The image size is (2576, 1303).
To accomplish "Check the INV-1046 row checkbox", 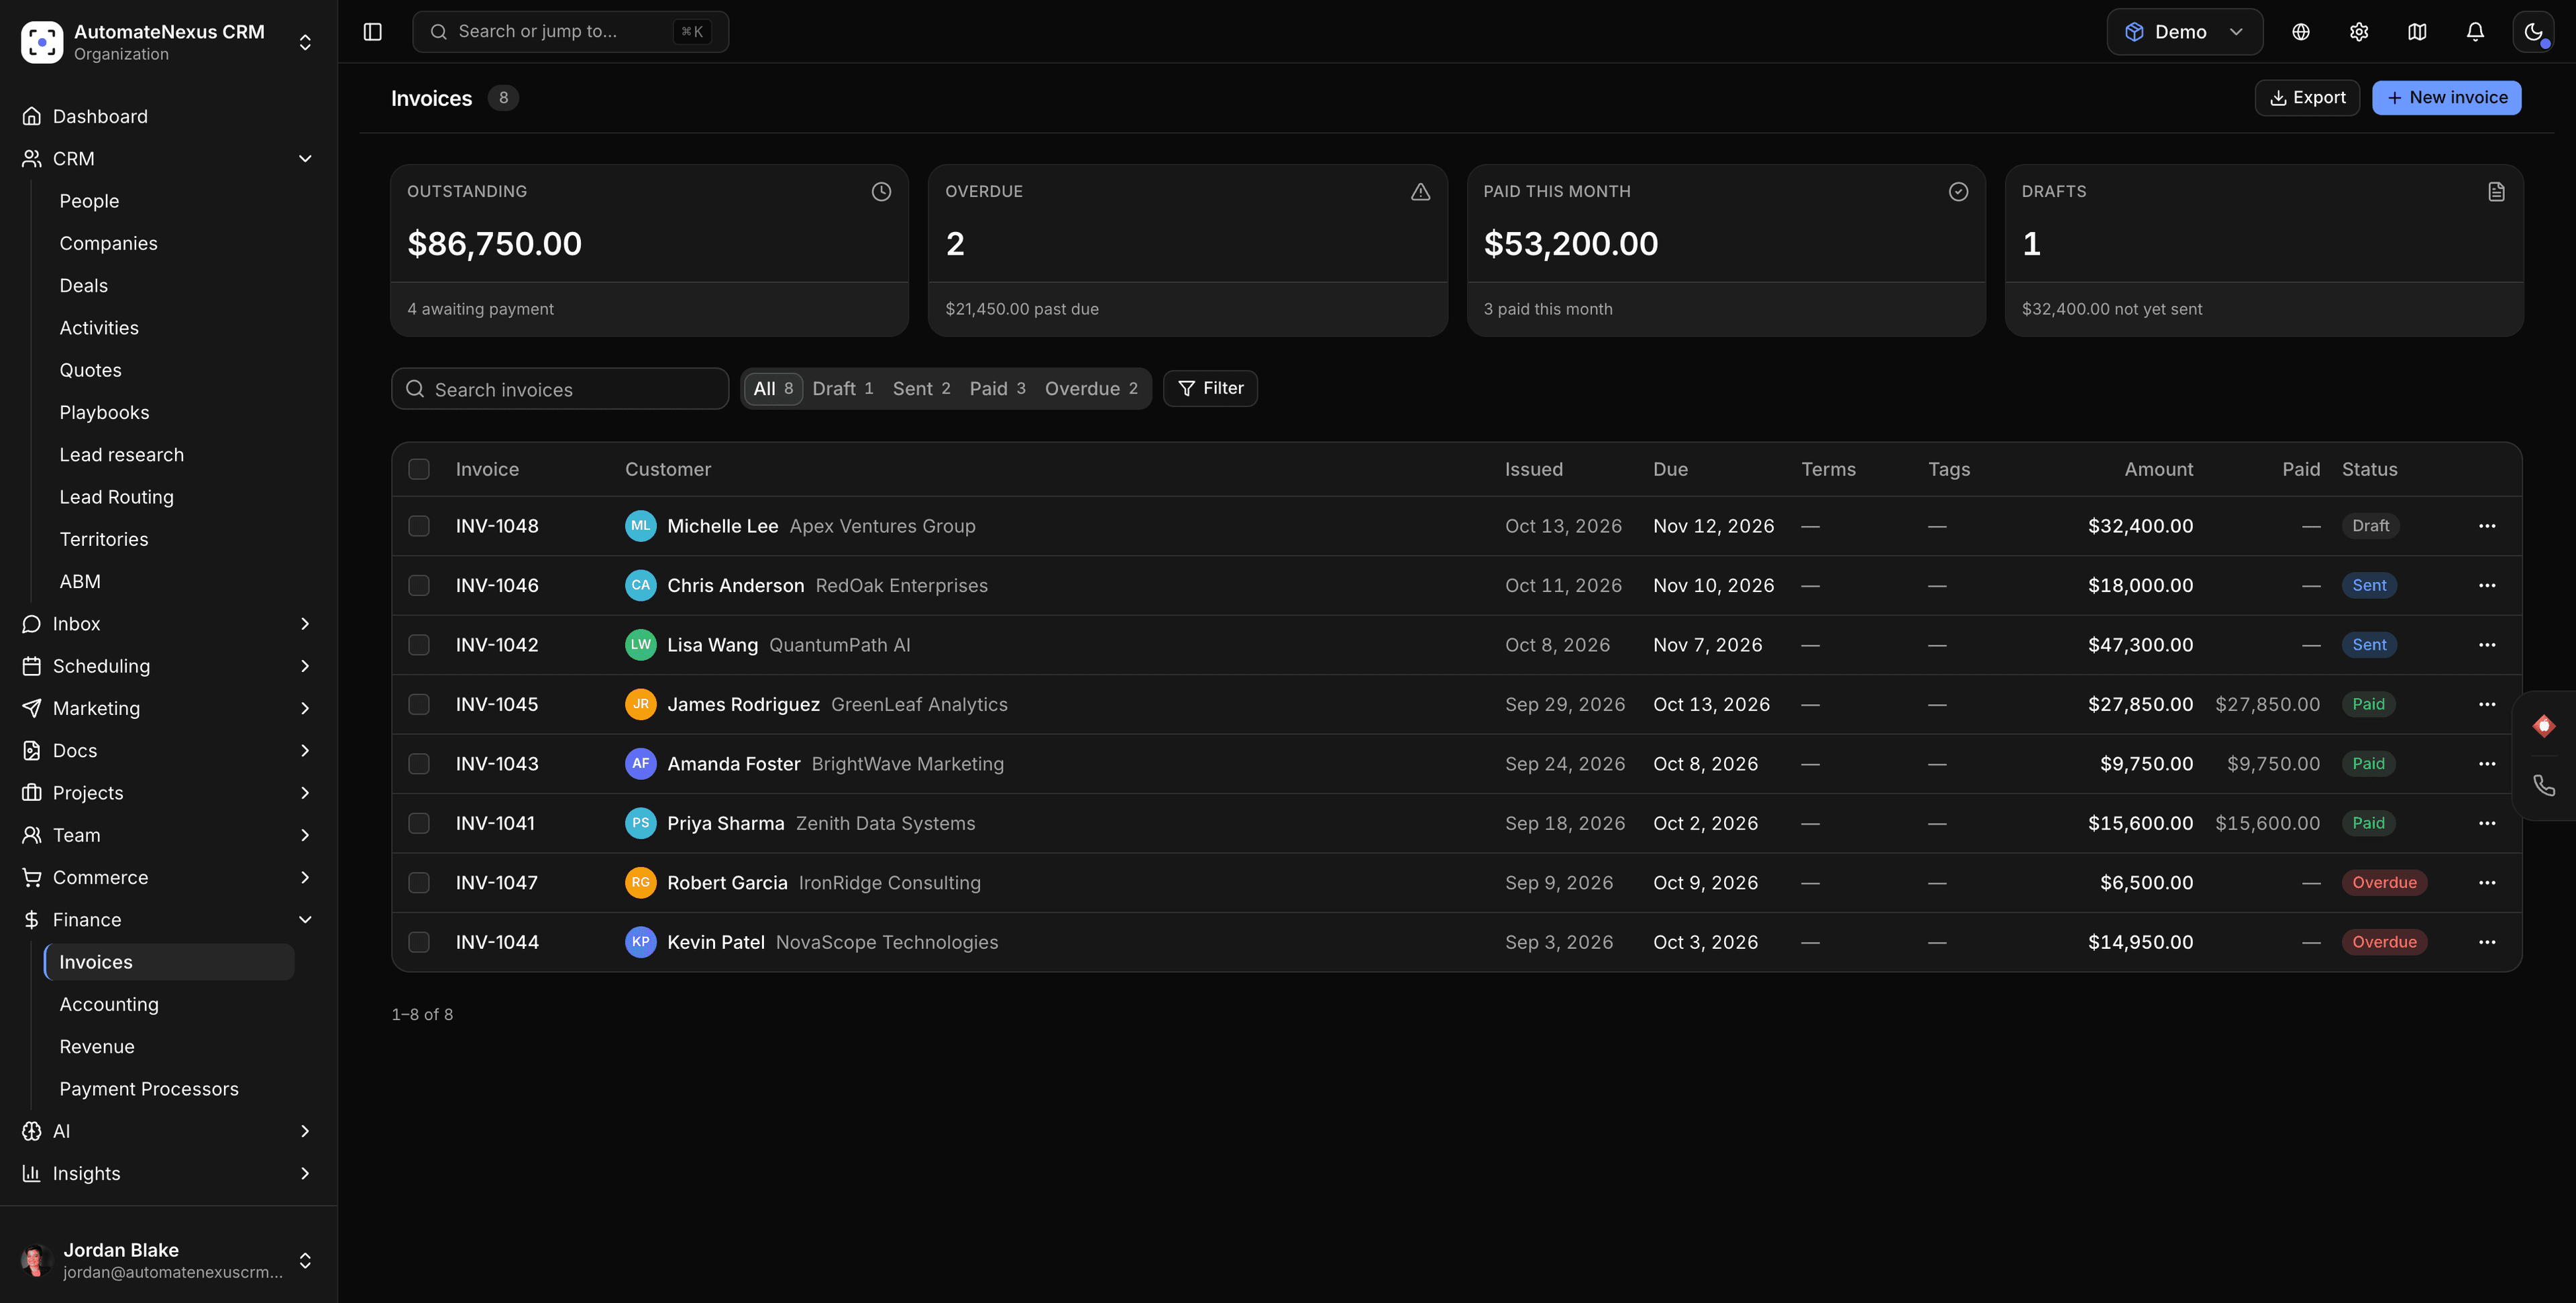I will [418, 586].
